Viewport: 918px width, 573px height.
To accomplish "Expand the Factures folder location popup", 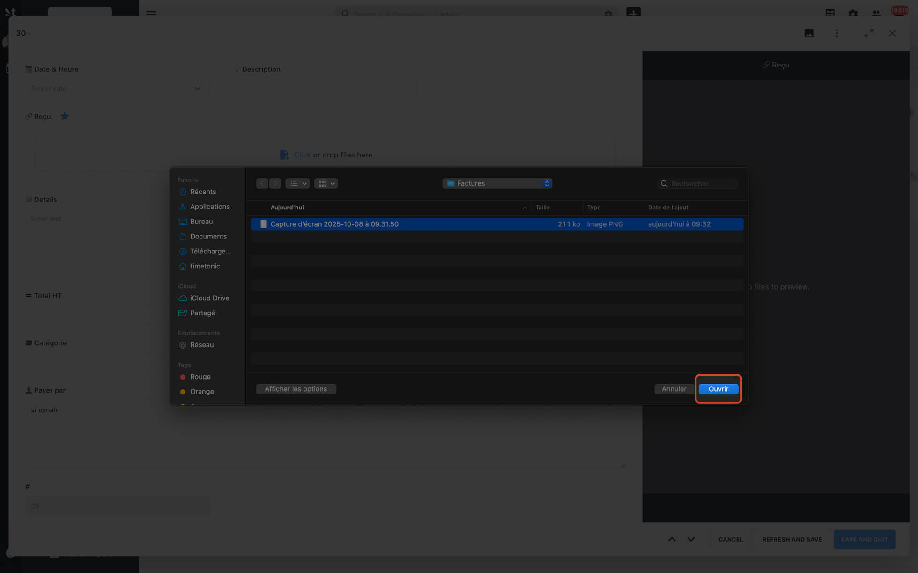I will click(497, 183).
